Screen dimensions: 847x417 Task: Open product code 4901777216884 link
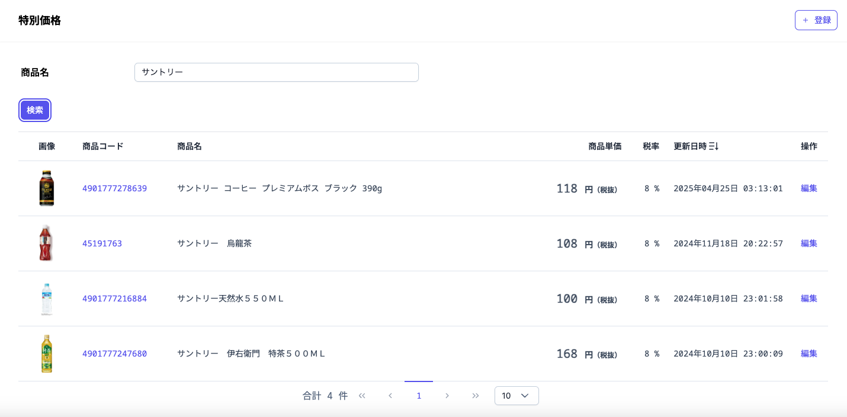(x=114, y=299)
